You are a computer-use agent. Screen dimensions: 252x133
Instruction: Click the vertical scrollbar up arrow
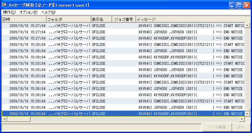tap(247, 25)
